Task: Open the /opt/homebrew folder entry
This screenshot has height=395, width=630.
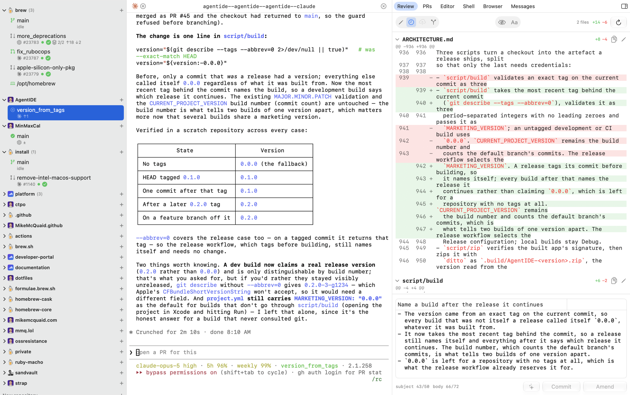Action: click(66, 84)
